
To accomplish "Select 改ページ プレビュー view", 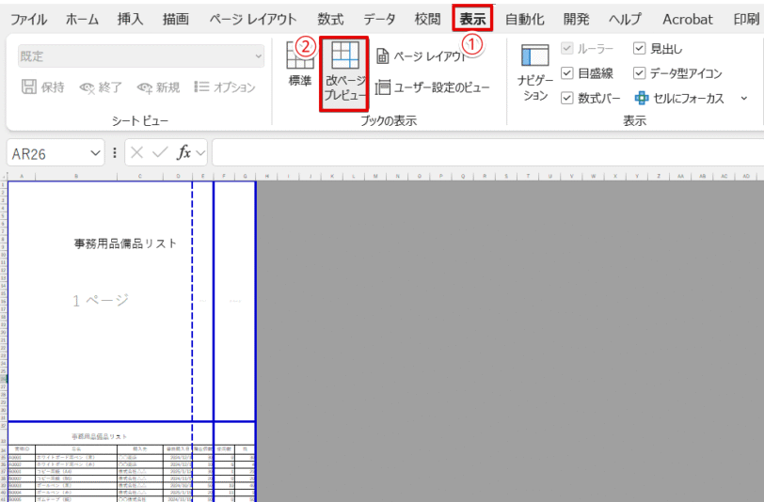I will tap(344, 74).
